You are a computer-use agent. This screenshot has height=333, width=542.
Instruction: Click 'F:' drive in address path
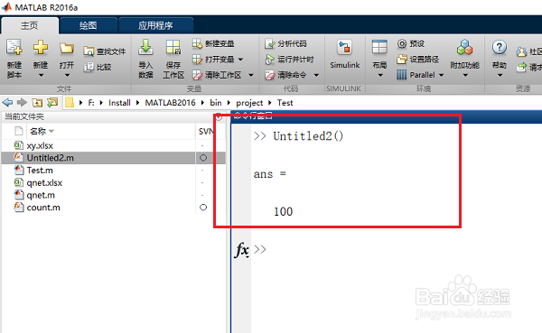pyautogui.click(x=91, y=103)
